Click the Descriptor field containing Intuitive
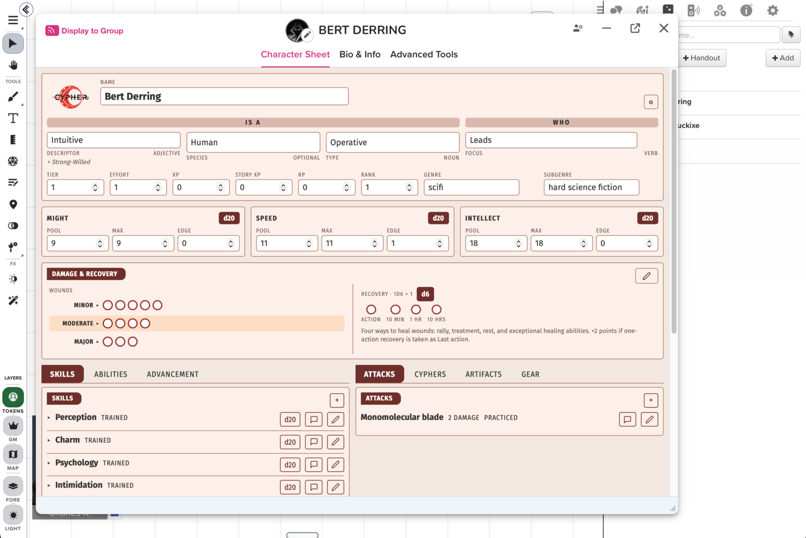This screenshot has height=538, width=806. click(x=113, y=140)
